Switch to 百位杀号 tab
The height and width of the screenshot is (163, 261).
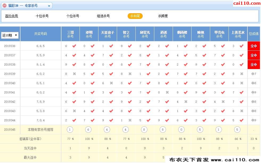(x=11, y=16)
